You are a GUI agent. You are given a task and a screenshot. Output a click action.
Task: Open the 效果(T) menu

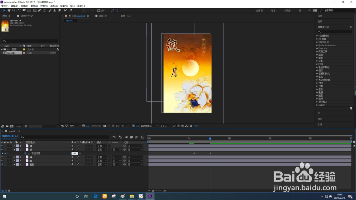pos(44,6)
